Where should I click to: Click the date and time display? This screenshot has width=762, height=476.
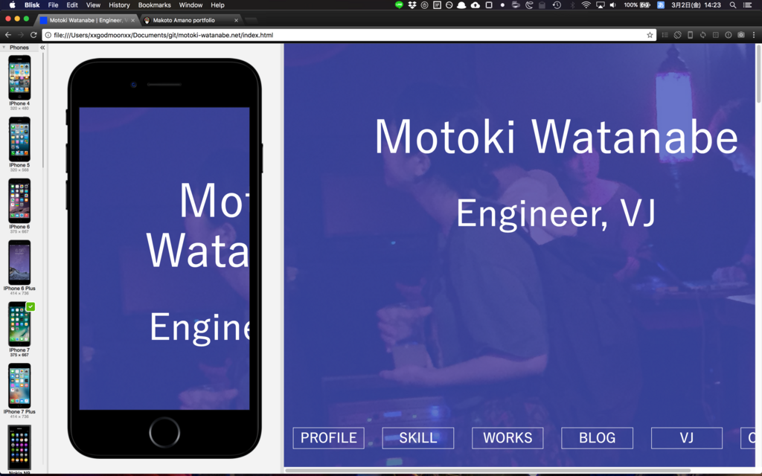[x=696, y=5]
